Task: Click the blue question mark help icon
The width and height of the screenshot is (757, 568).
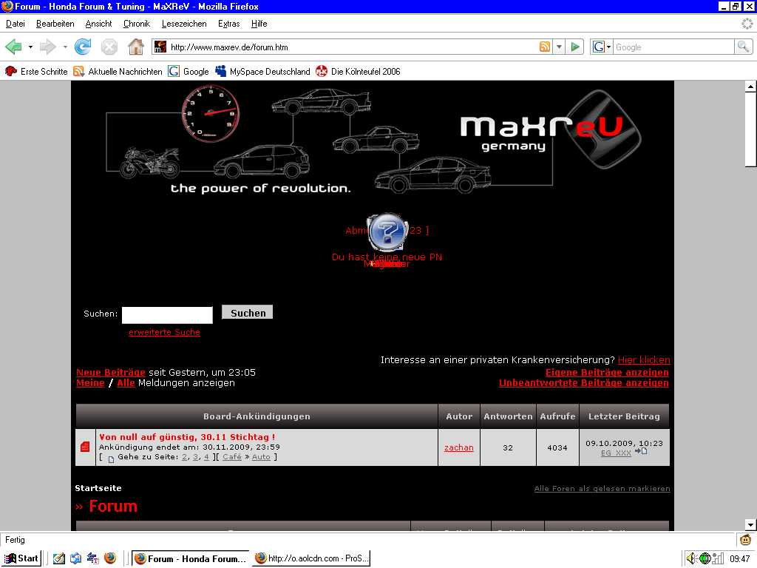Action: coord(389,232)
